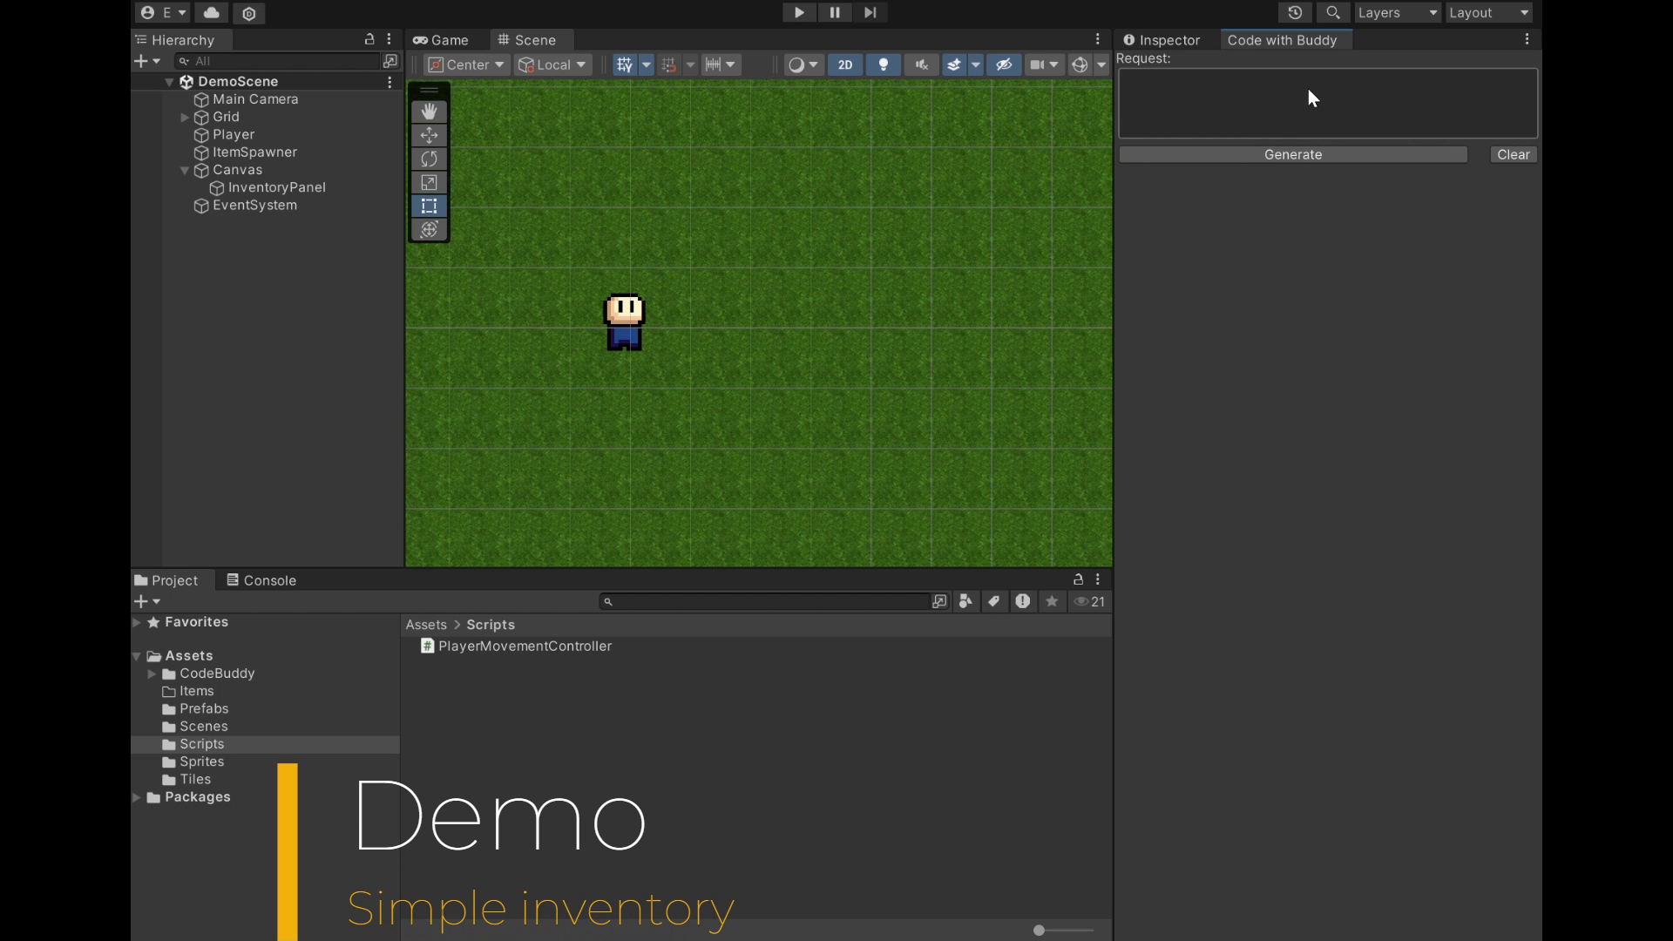Toggle the Project panel lock
The image size is (1673, 941).
[x=1078, y=579]
